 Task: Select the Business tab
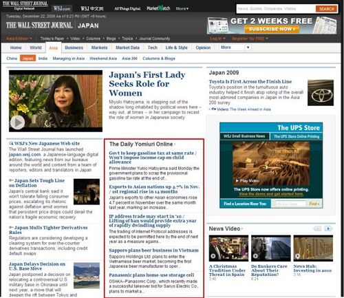click(x=74, y=47)
